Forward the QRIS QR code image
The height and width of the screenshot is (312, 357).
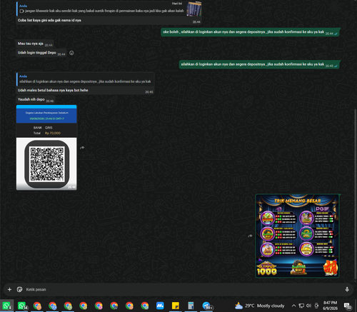[x=82, y=148]
